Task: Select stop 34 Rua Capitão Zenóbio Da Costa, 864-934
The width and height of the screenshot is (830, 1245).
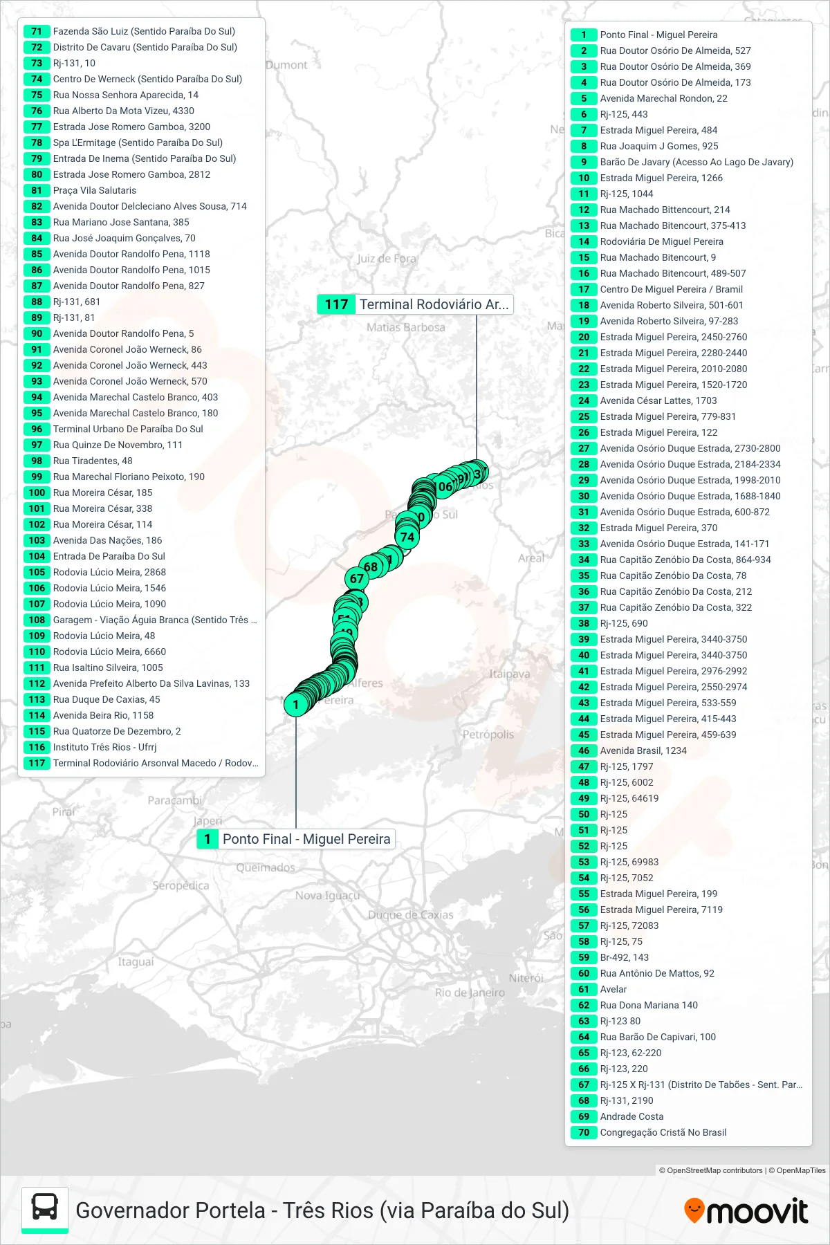Action: pos(688,560)
